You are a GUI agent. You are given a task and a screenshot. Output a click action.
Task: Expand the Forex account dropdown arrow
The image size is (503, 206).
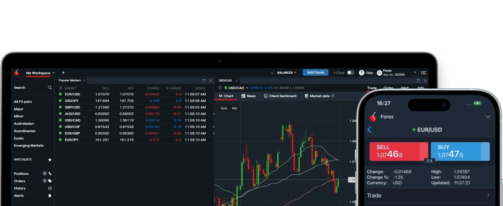coord(415,73)
